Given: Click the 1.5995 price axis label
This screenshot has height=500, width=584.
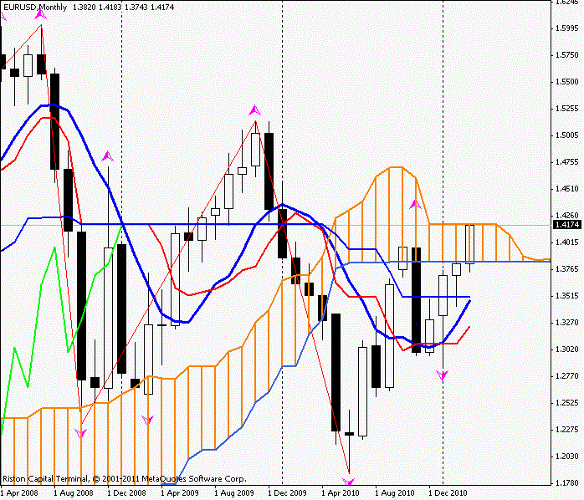Looking at the screenshot, I should pos(567,28).
